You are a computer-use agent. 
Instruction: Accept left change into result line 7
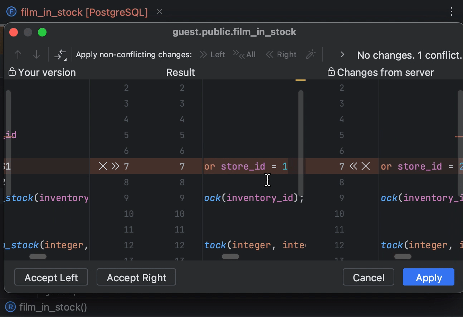115,166
